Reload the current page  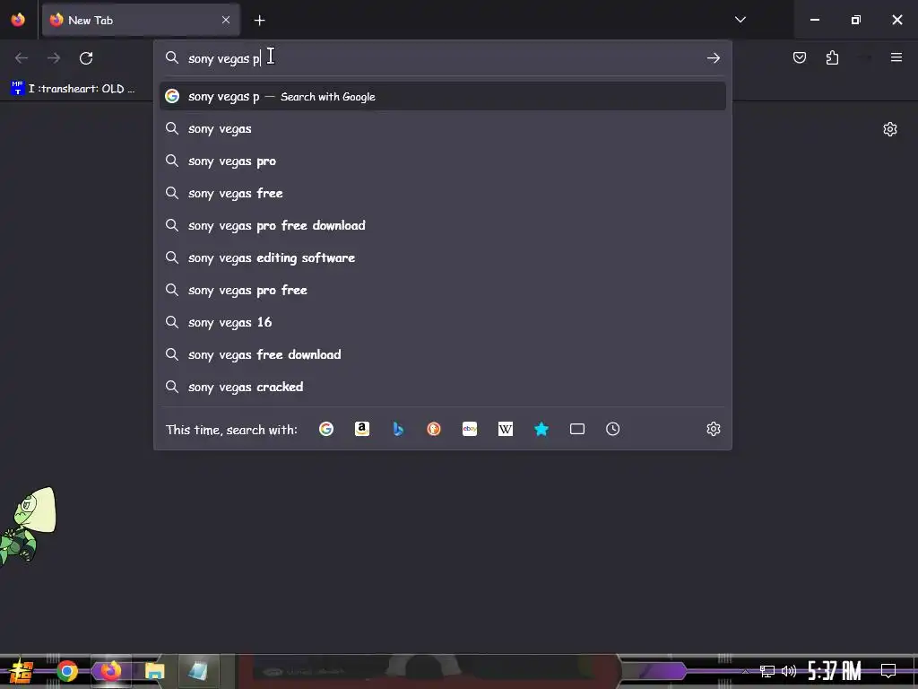(x=86, y=58)
